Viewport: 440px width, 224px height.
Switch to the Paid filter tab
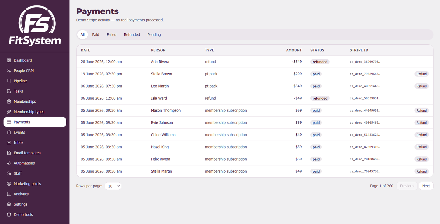(x=96, y=35)
